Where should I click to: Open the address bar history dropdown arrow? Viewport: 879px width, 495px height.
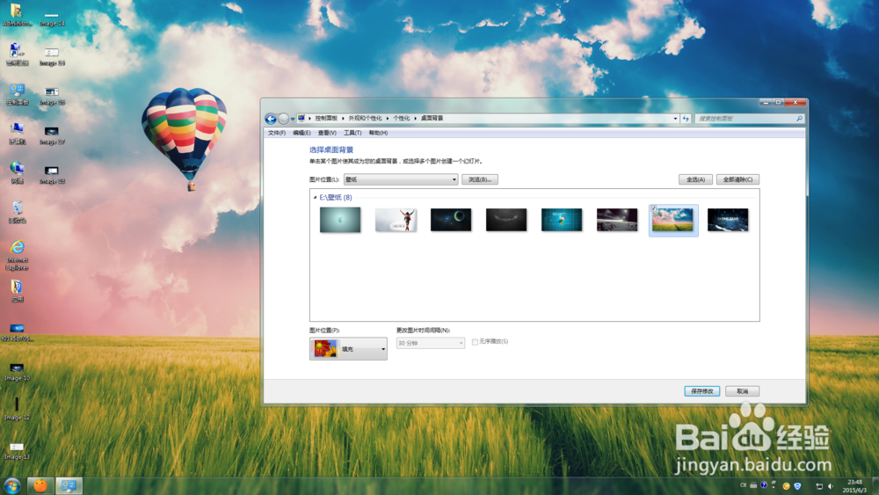[x=675, y=119]
